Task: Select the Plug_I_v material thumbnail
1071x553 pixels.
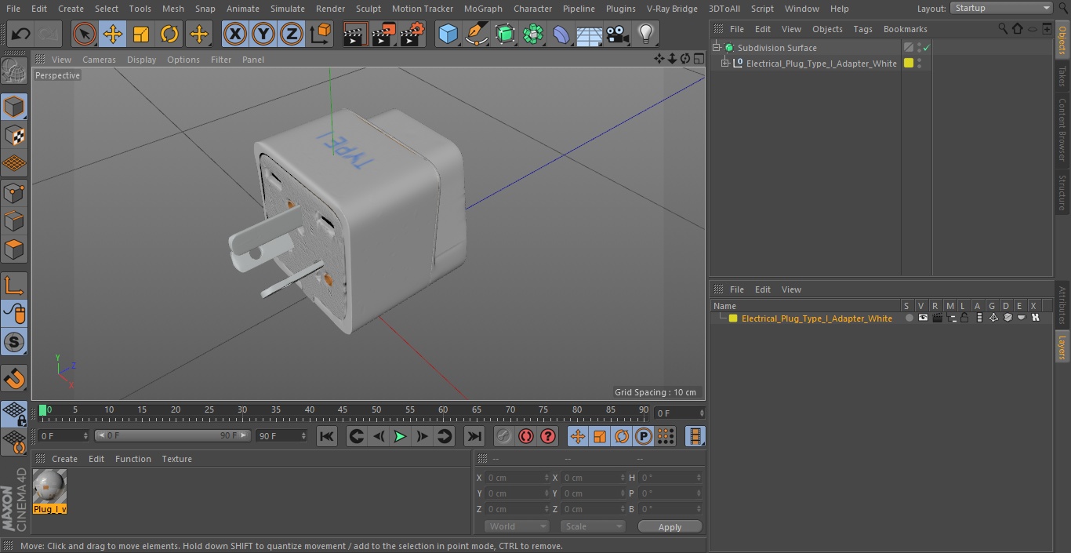Action: pyautogui.click(x=50, y=487)
